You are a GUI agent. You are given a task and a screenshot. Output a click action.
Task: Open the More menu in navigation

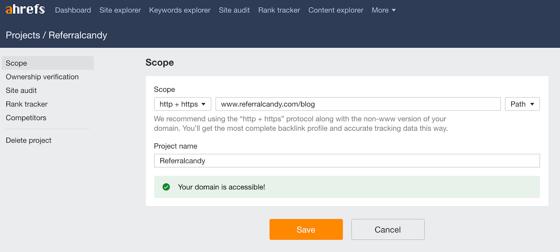pyautogui.click(x=384, y=10)
